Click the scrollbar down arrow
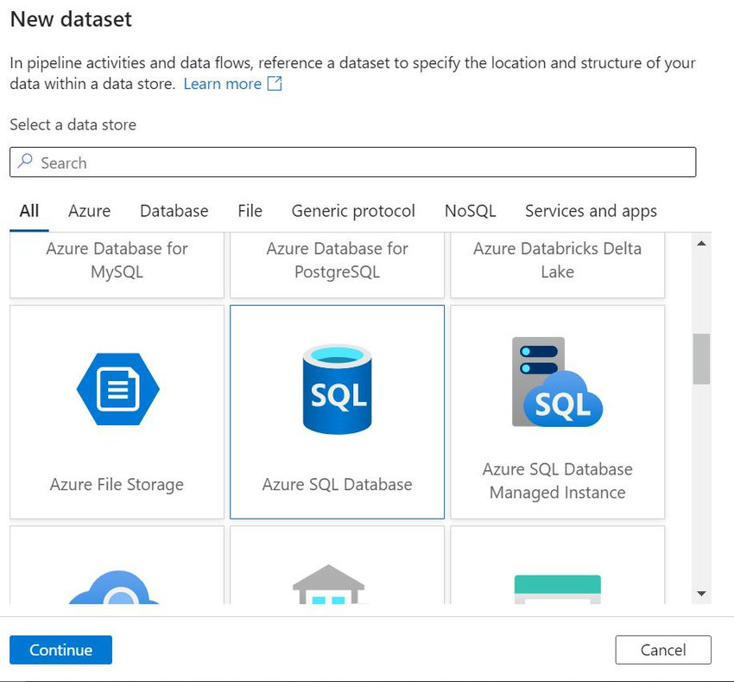 pos(701,594)
